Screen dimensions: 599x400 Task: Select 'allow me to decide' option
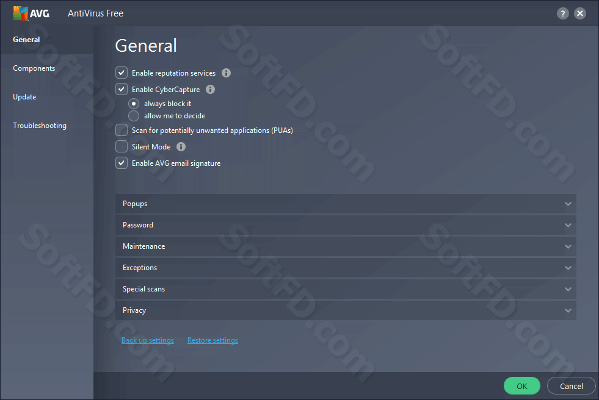pyautogui.click(x=134, y=115)
